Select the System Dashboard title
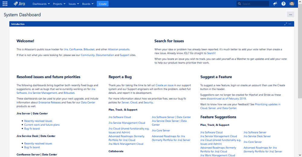Image resolution: width=302 pixels, height=157 pixels. coord(22,15)
